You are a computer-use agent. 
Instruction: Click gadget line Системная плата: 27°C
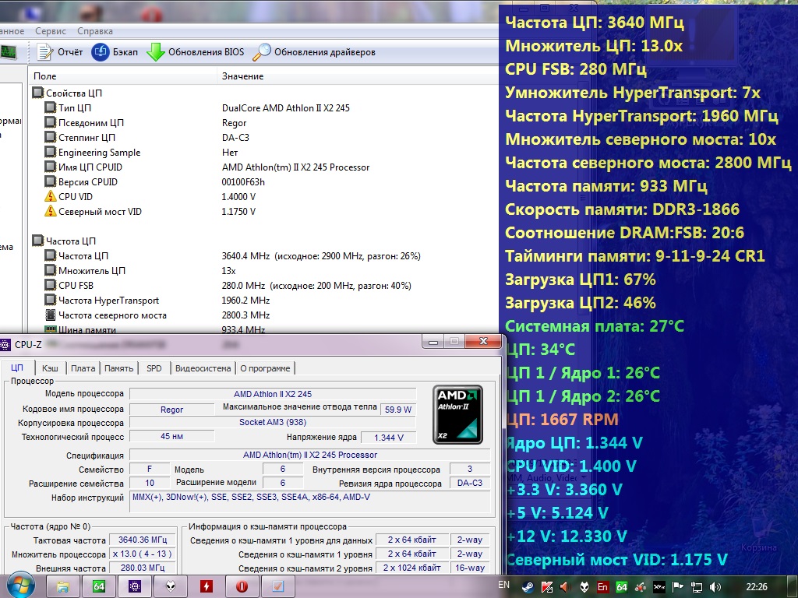tap(595, 326)
